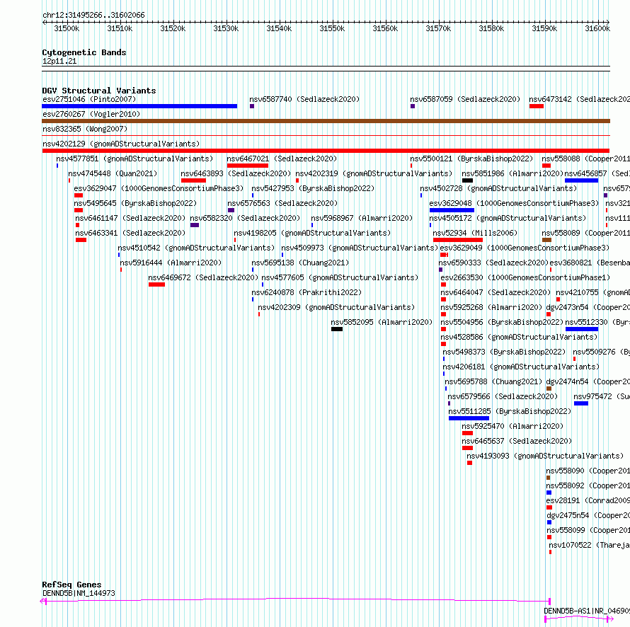The height and width of the screenshot is (627, 630).
Task: Click the 12p11.21 cytogenetic band label
Action: [59, 61]
